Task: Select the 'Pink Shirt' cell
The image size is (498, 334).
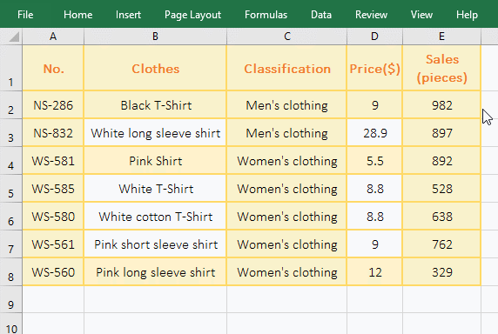Action: tap(155, 161)
